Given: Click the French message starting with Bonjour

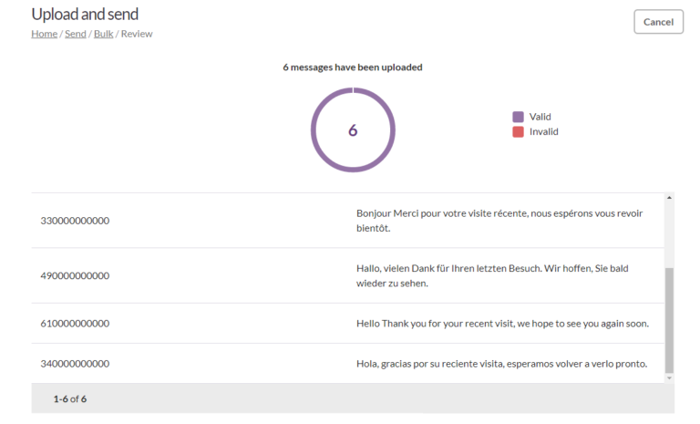Looking at the screenshot, I should click(499, 221).
